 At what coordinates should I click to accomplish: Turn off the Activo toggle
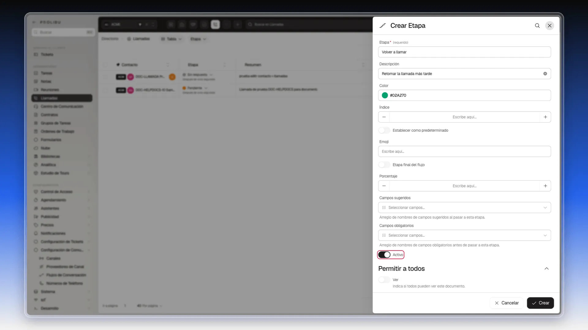point(384,255)
